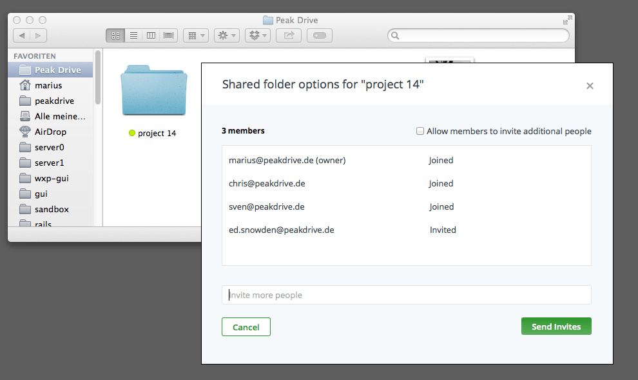
Task: Click the edit tags toggle button in toolbar
Action: coord(320,35)
